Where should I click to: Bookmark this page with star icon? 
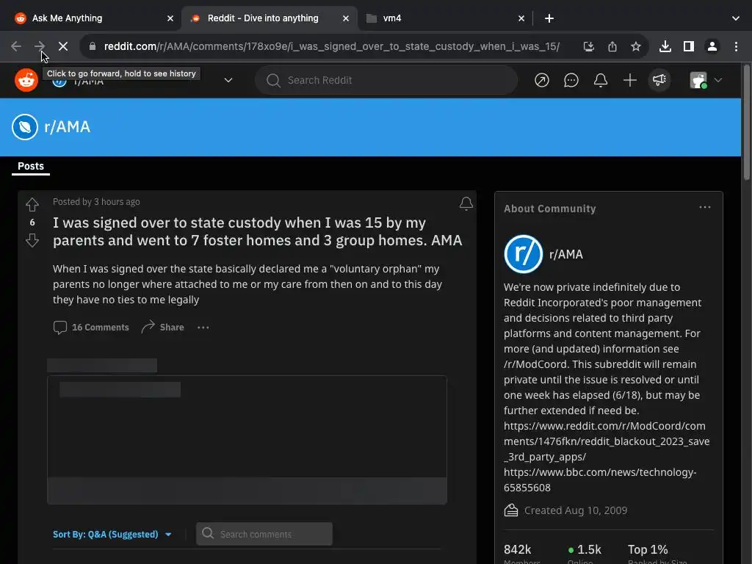click(635, 46)
